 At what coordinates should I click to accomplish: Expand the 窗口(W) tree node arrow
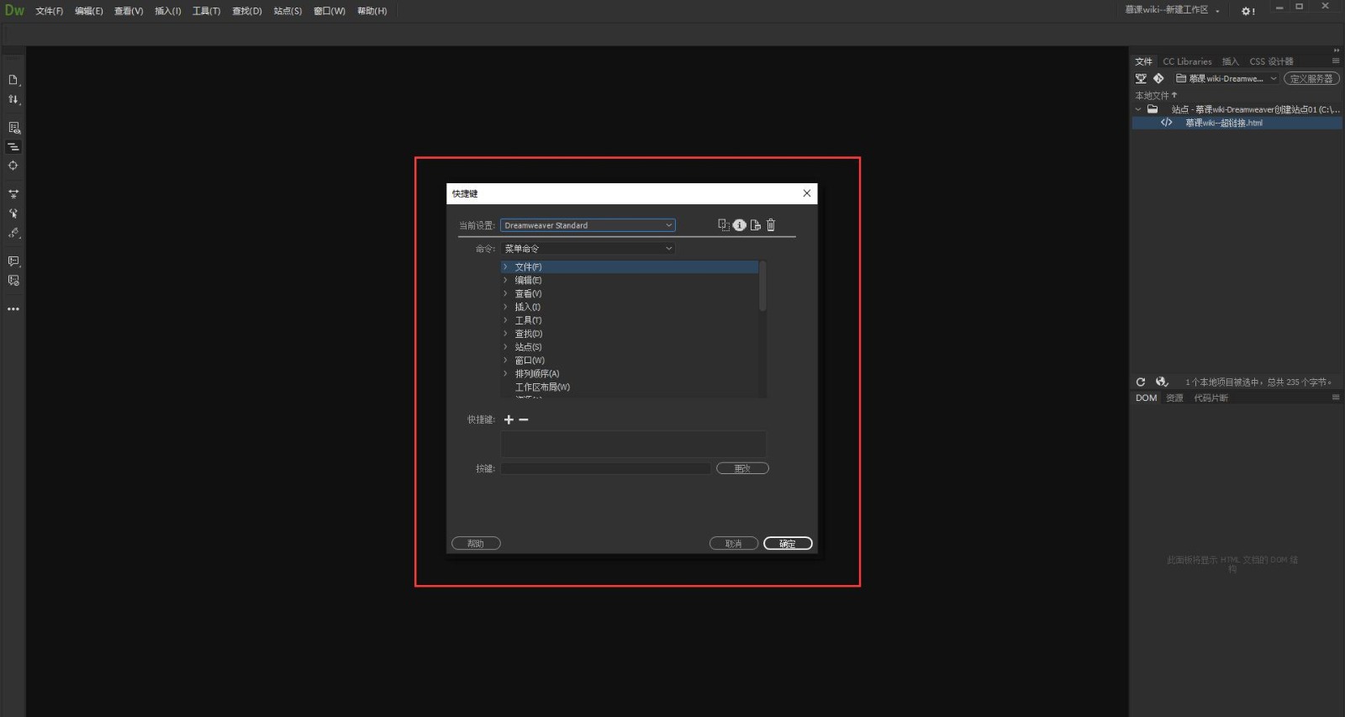[505, 361]
